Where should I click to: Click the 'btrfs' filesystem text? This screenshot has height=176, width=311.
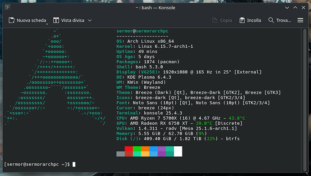pyautogui.click(x=233, y=139)
